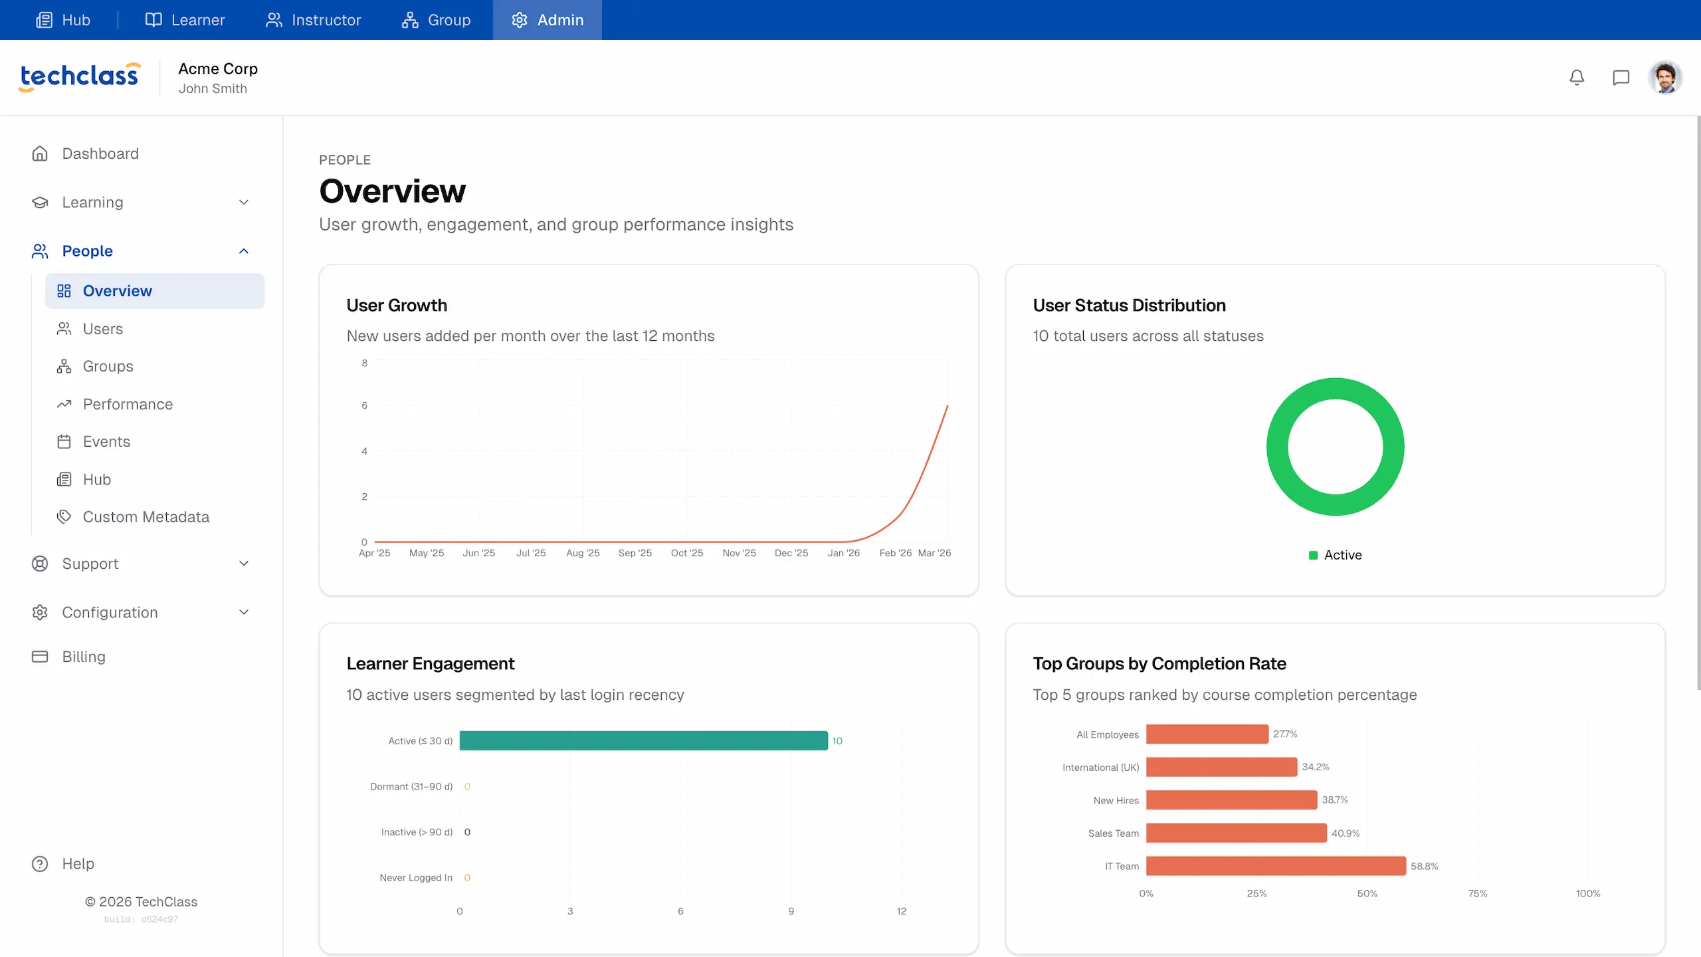1701x957 pixels.
Task: Open the Users page link
Action: pos(102,329)
